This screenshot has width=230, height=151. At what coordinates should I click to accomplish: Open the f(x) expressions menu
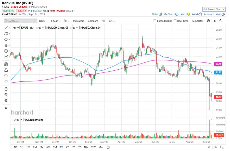(x=104, y=21)
